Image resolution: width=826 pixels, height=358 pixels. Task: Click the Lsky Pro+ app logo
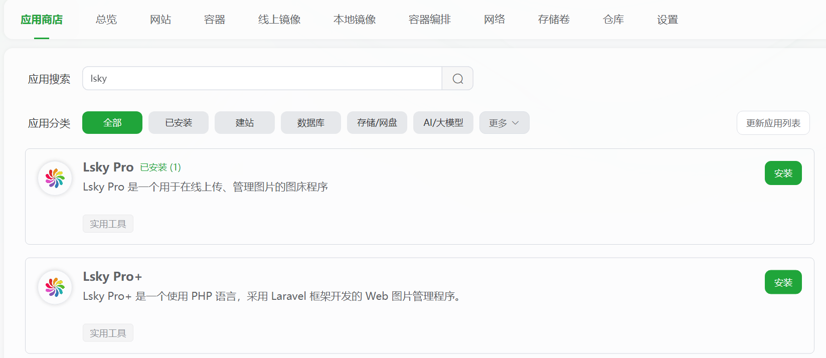tap(55, 287)
